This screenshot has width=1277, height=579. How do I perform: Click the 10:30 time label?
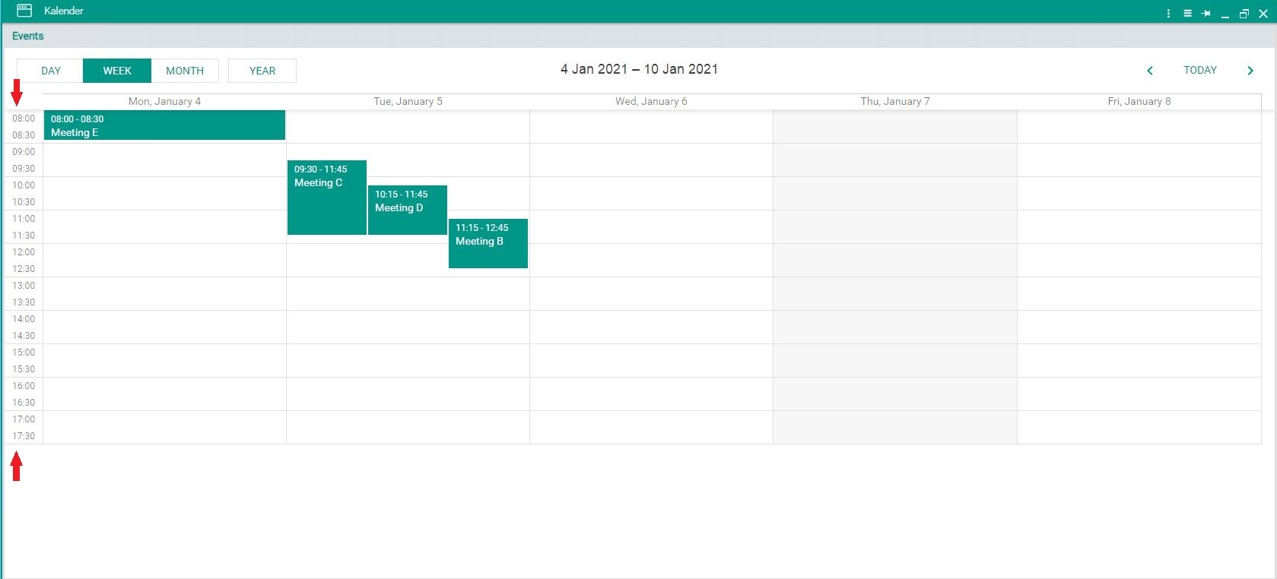(x=24, y=202)
